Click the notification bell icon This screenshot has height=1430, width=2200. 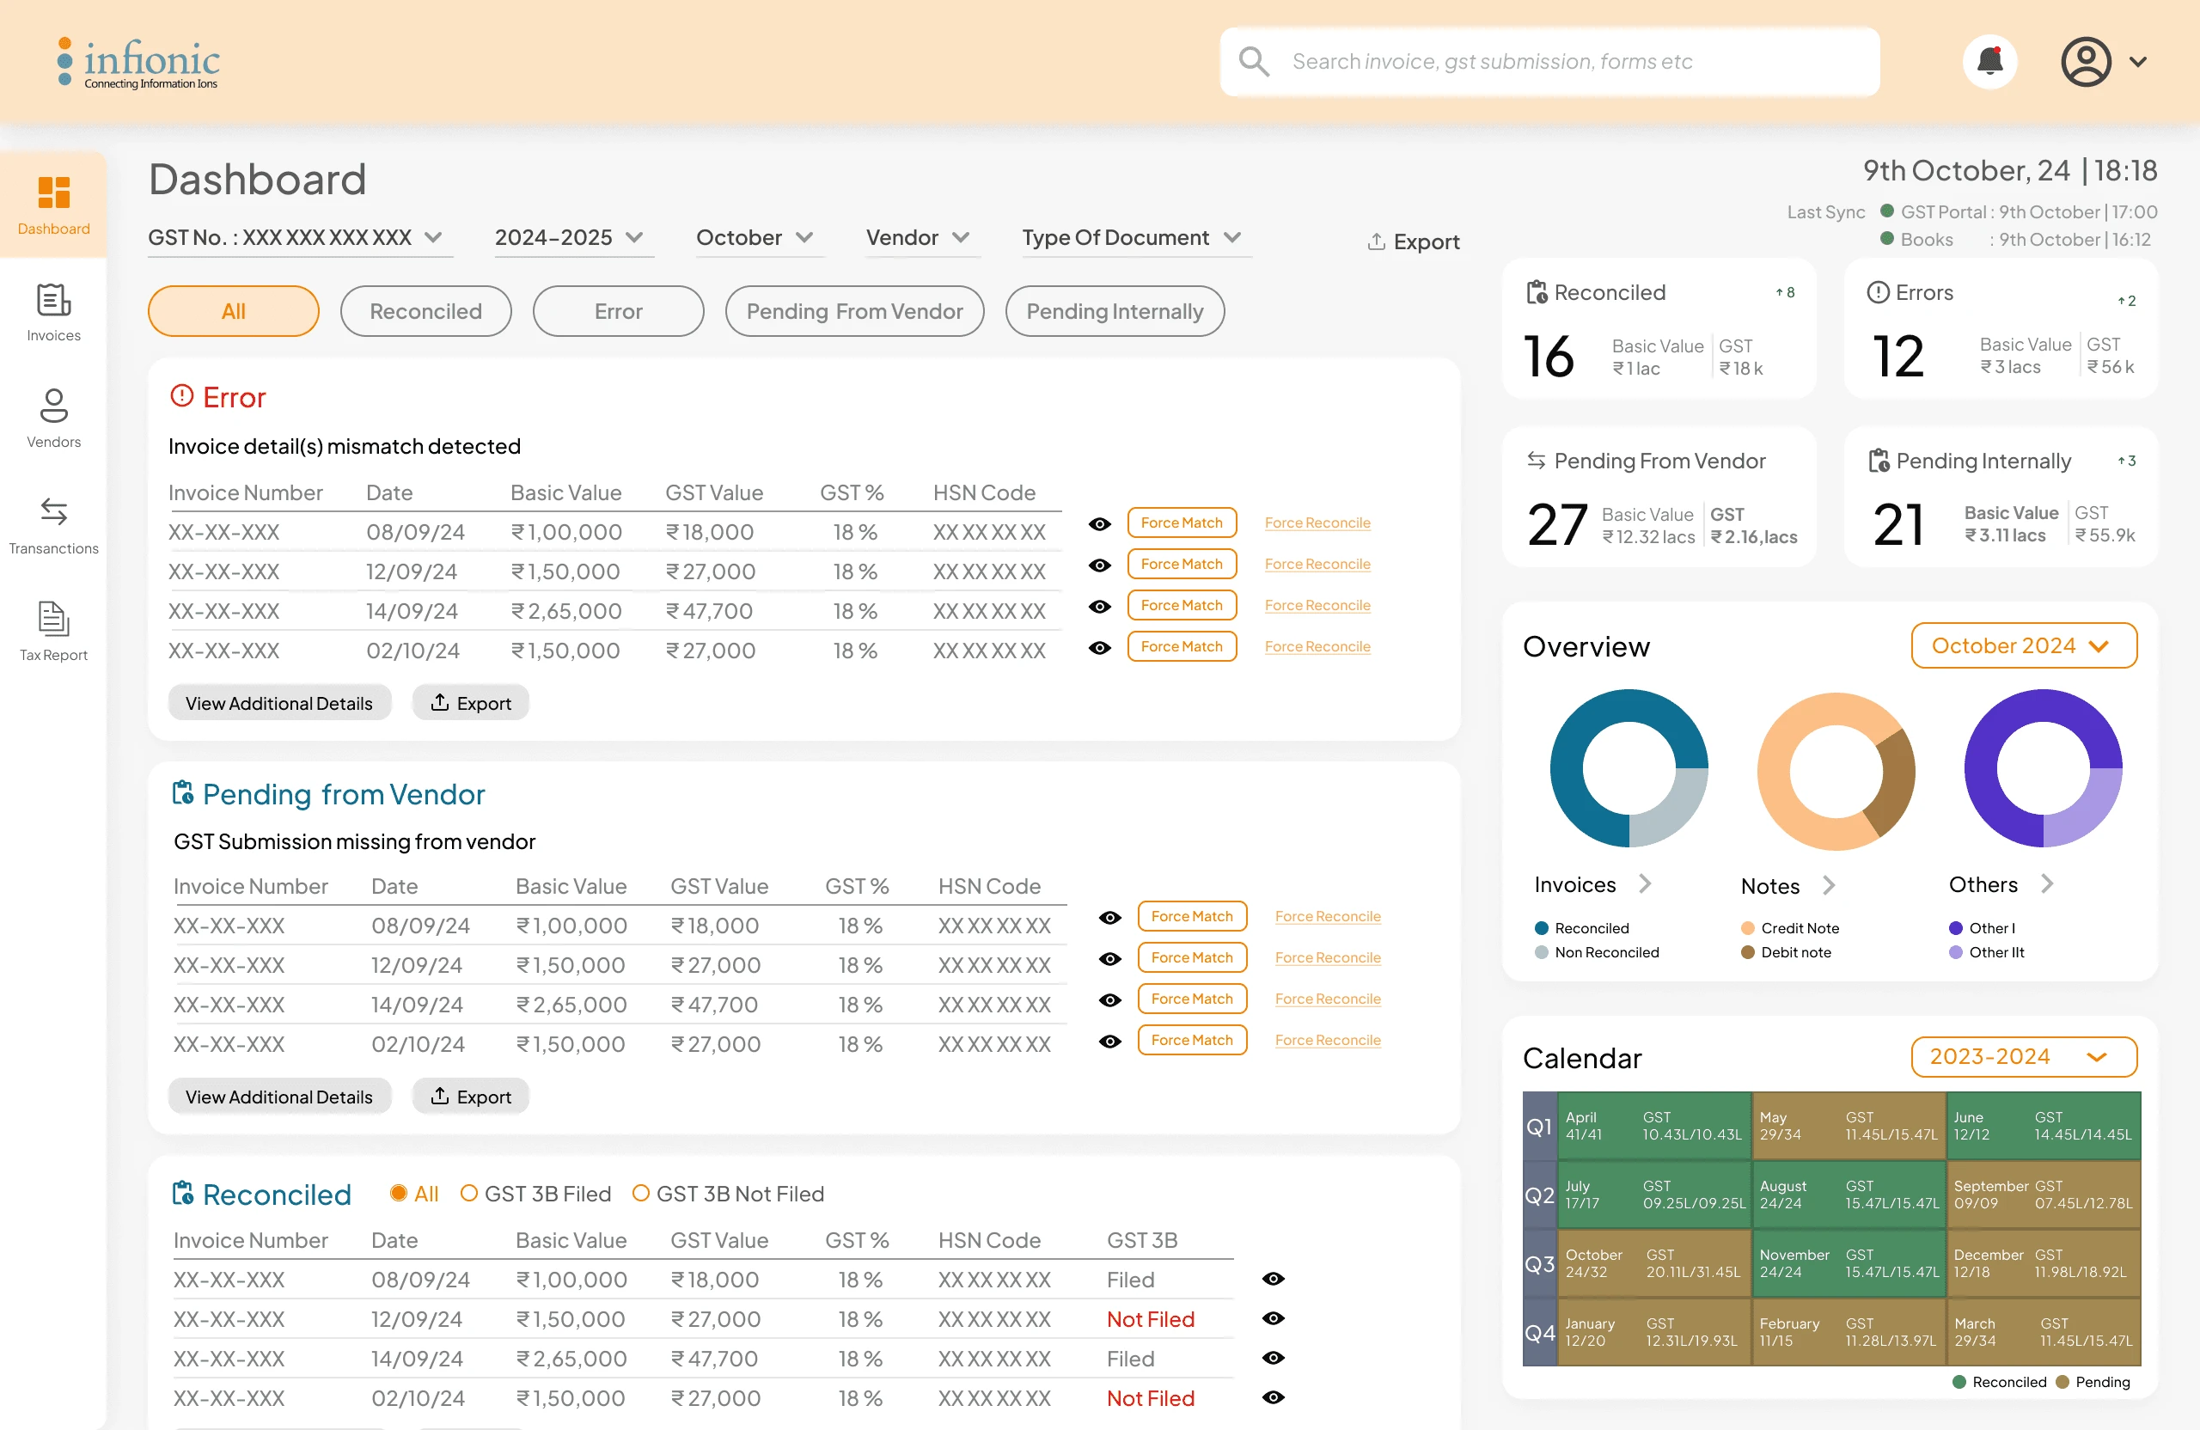pyautogui.click(x=1989, y=62)
